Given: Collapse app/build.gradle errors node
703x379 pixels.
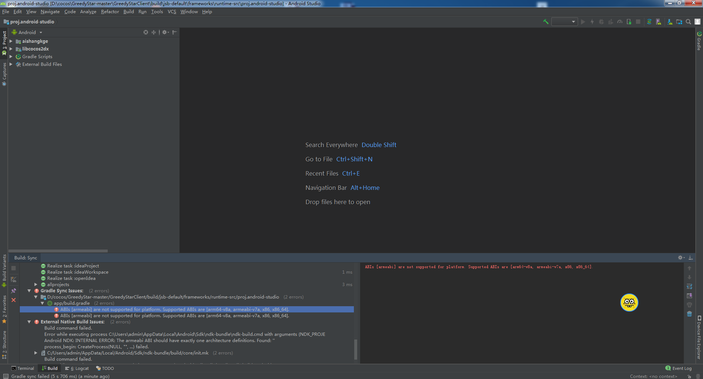Looking at the screenshot, I should coord(42,303).
